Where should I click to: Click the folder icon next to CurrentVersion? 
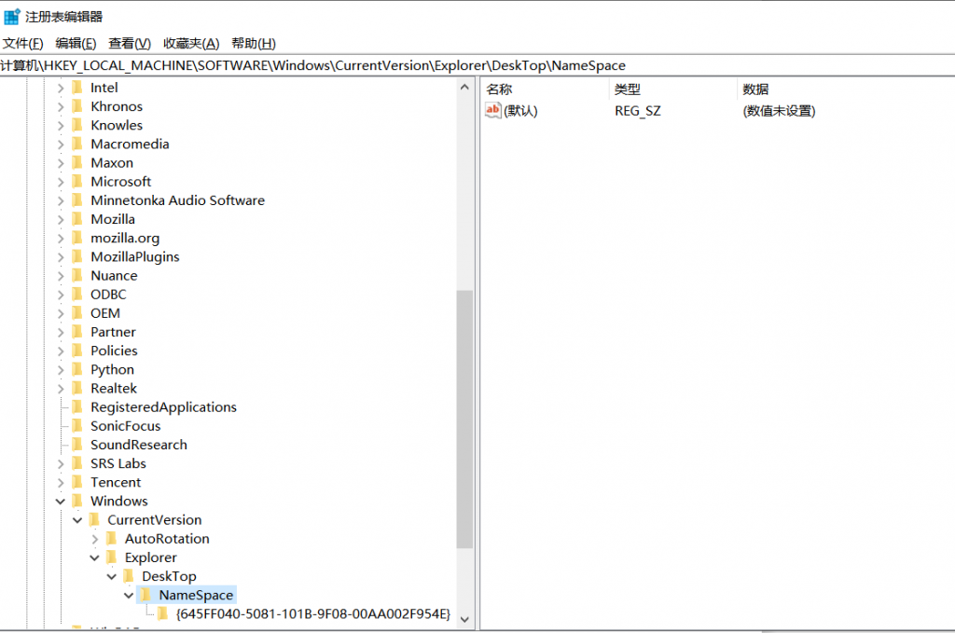[x=94, y=520]
